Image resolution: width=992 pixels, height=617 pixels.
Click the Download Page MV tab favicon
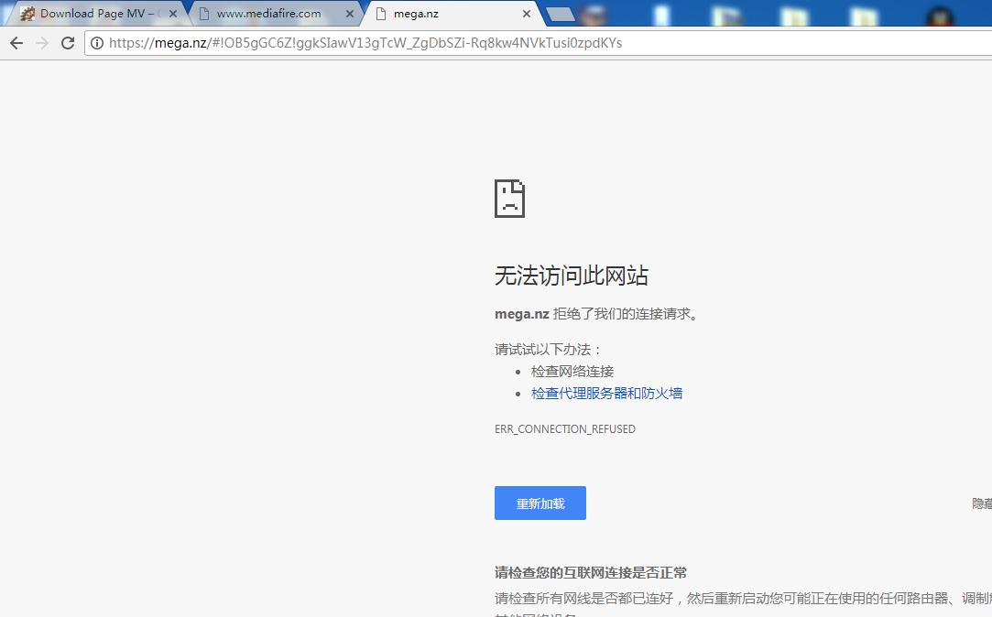[x=27, y=14]
